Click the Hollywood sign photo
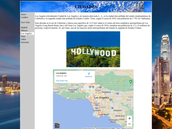Screen dimensions: 172x129 (x=93, y=49)
